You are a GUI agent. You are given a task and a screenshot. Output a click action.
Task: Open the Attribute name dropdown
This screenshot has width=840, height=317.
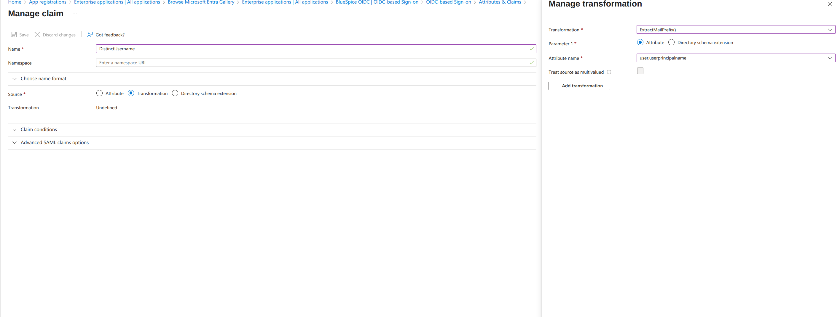click(735, 58)
